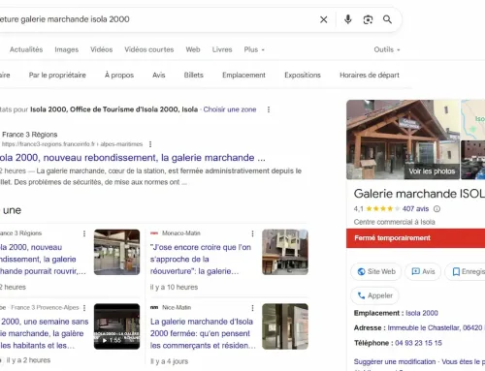Open the 407 avis reviews link

[415, 209]
